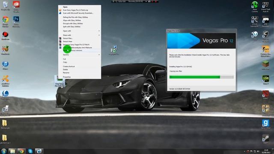Open the Windows Start menu
274x154 pixels.
(x=4, y=151)
